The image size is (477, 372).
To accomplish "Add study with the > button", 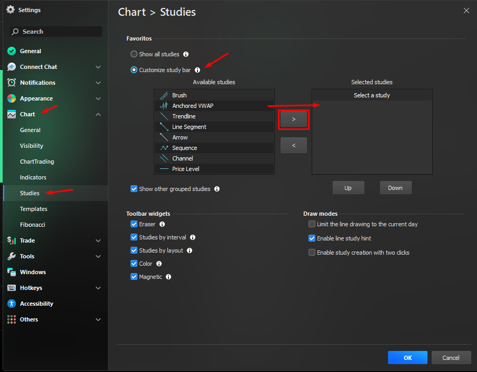I will (x=293, y=119).
